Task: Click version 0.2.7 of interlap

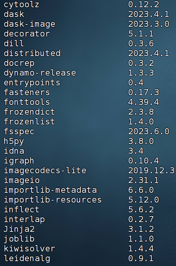Action: coord(141,219)
